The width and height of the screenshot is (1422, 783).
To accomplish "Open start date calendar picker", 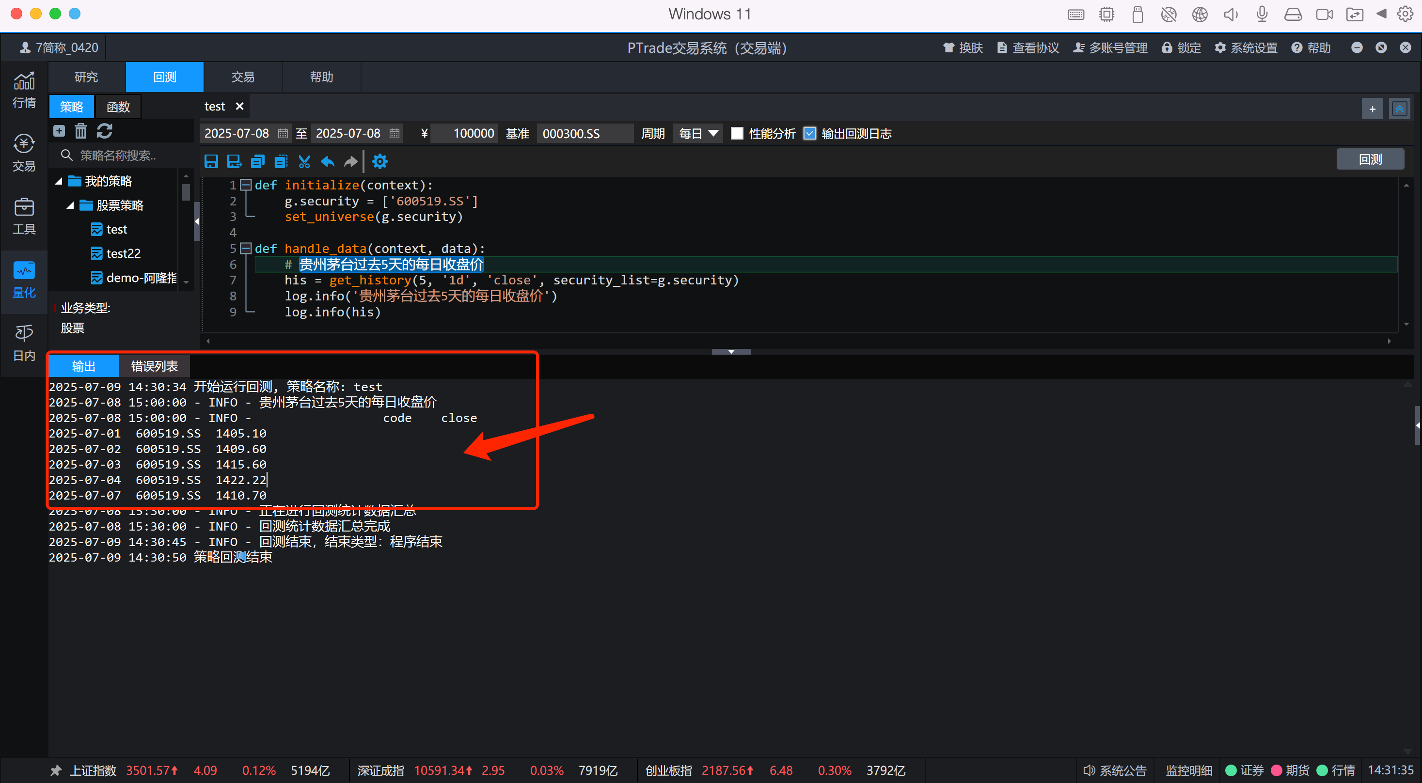I will (x=283, y=134).
